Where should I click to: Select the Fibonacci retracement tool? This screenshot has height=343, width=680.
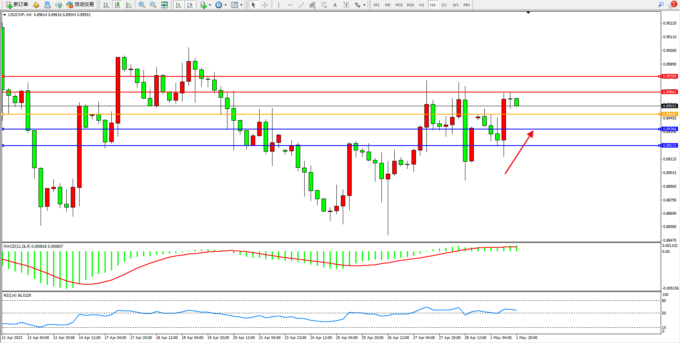click(324, 5)
